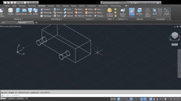Open the Thicken dropdown arrow
Screen dimensions: 181x101
(104, 16)
